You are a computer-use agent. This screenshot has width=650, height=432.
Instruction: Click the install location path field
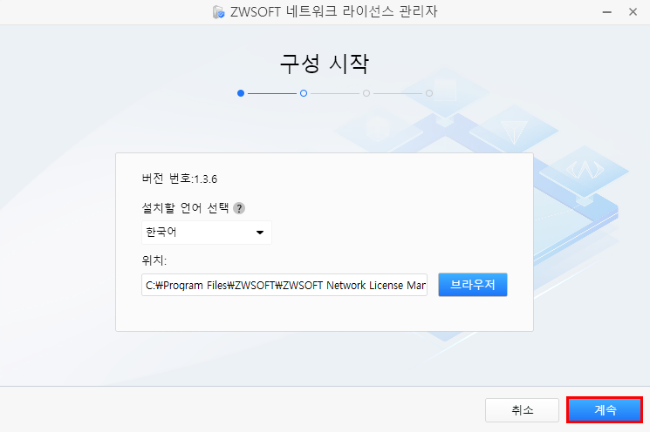coord(284,285)
